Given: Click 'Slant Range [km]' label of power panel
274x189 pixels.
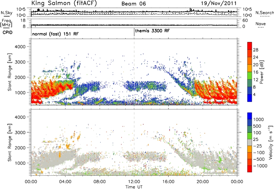Looking at the screenshot, I should pos(10,72).
